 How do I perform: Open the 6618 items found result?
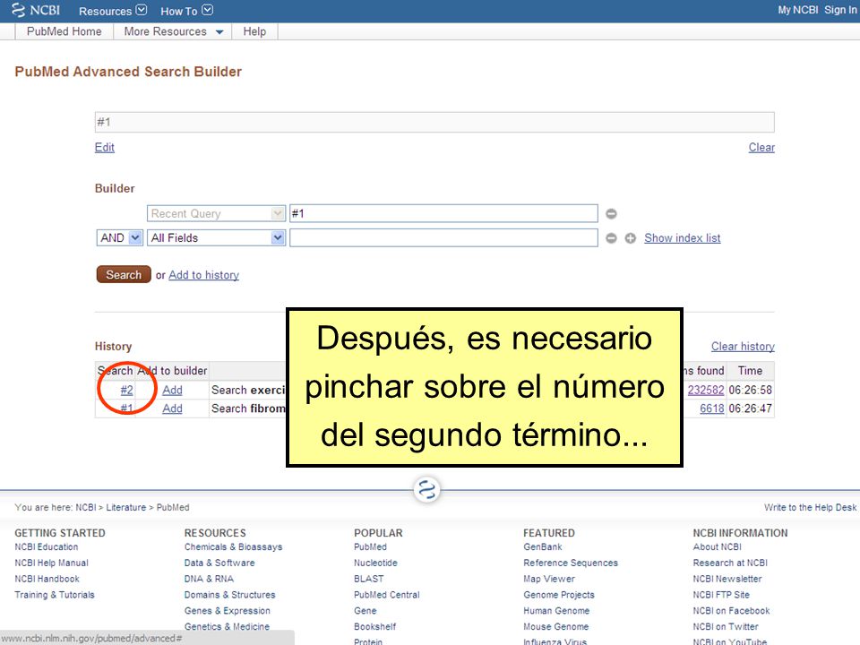(x=712, y=408)
